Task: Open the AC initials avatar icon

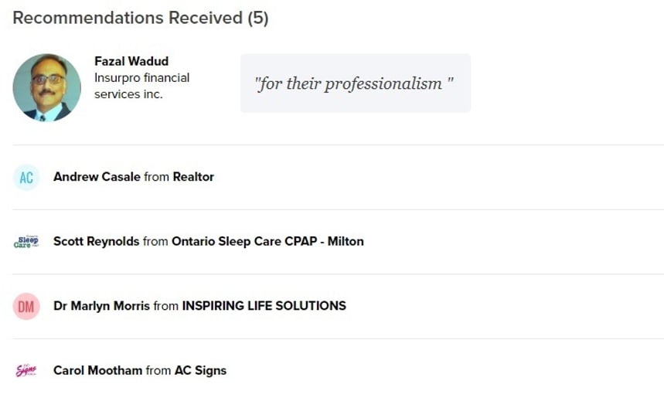Action: (26, 178)
